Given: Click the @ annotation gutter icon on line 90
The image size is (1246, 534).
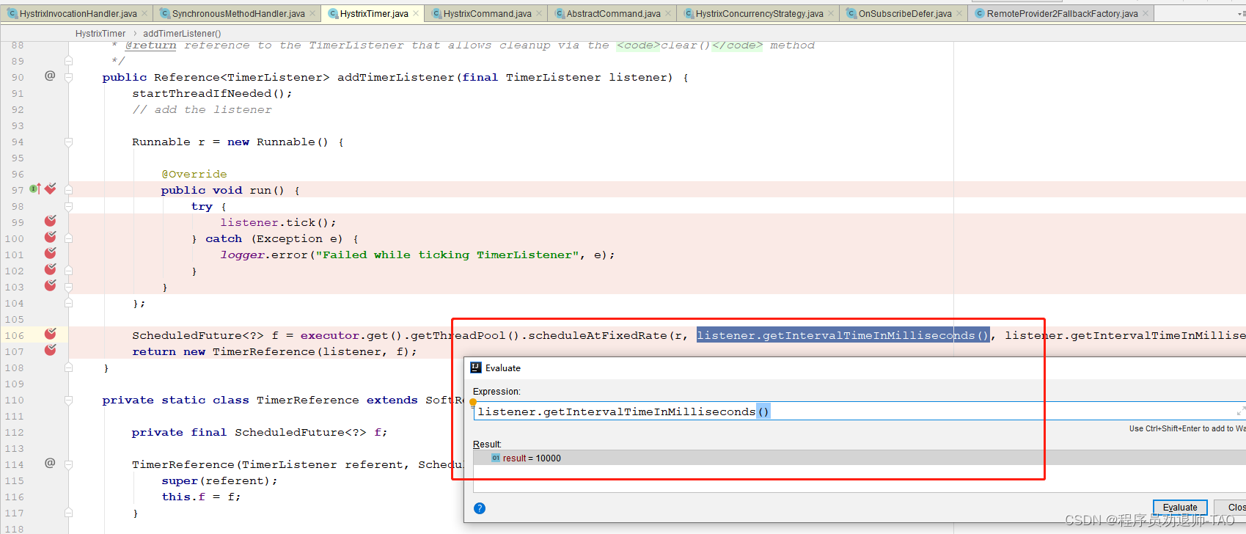Looking at the screenshot, I should [50, 76].
